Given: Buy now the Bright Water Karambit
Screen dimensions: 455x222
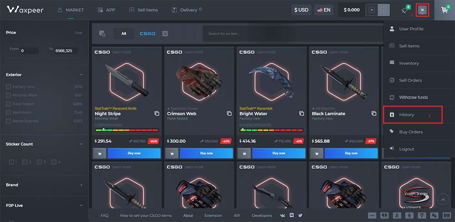Looking at the screenshot, I should [x=278, y=153].
